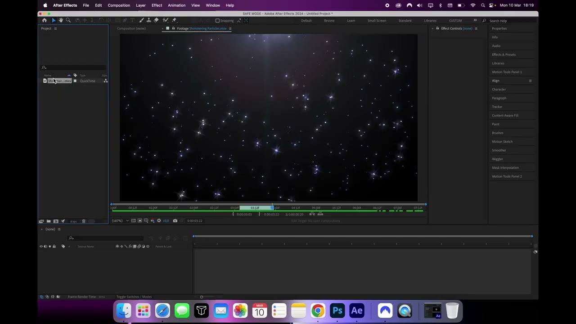
Task: Toggle the Video eye column switch in timeline
Action: tap(41, 246)
